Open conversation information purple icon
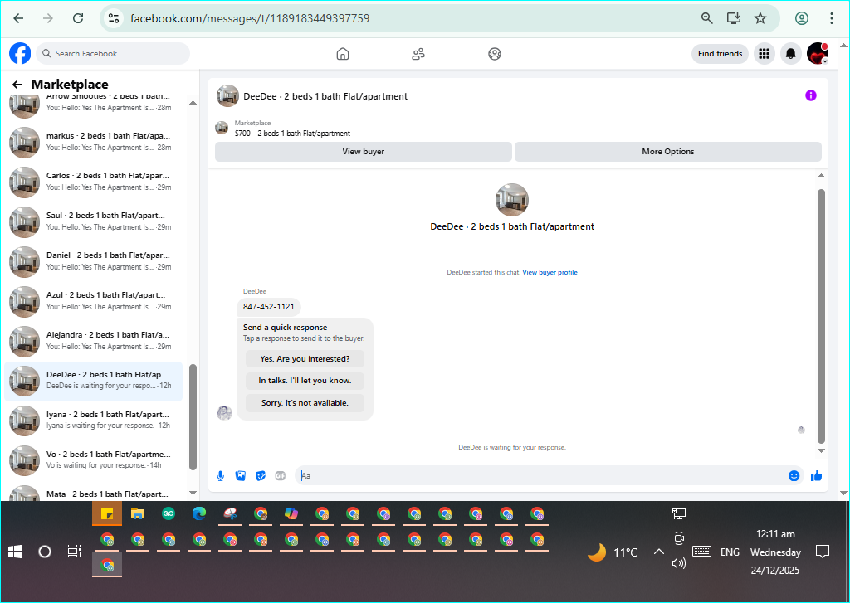 click(811, 96)
